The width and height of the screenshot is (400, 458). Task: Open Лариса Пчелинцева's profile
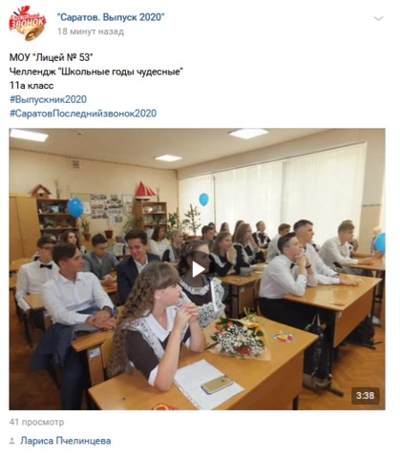pyautogui.click(x=66, y=441)
